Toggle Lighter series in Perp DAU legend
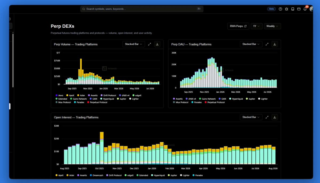Screen dimensions: 320x183 coord(263,99)
